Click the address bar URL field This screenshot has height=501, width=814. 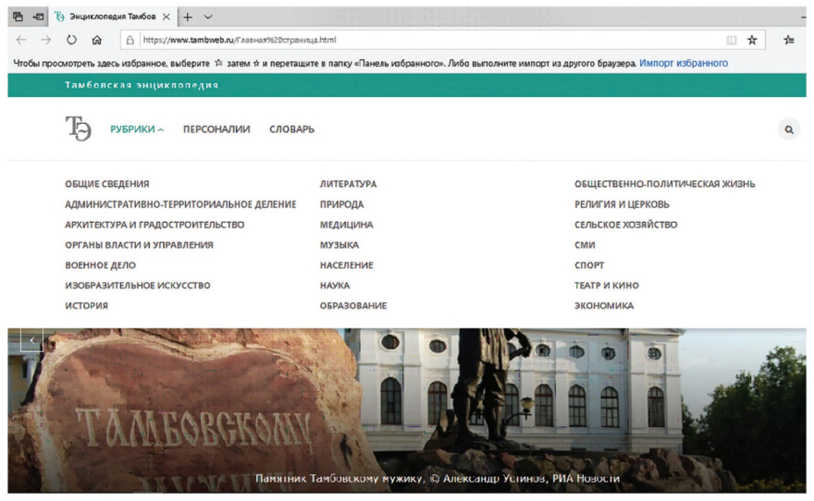pos(416,41)
